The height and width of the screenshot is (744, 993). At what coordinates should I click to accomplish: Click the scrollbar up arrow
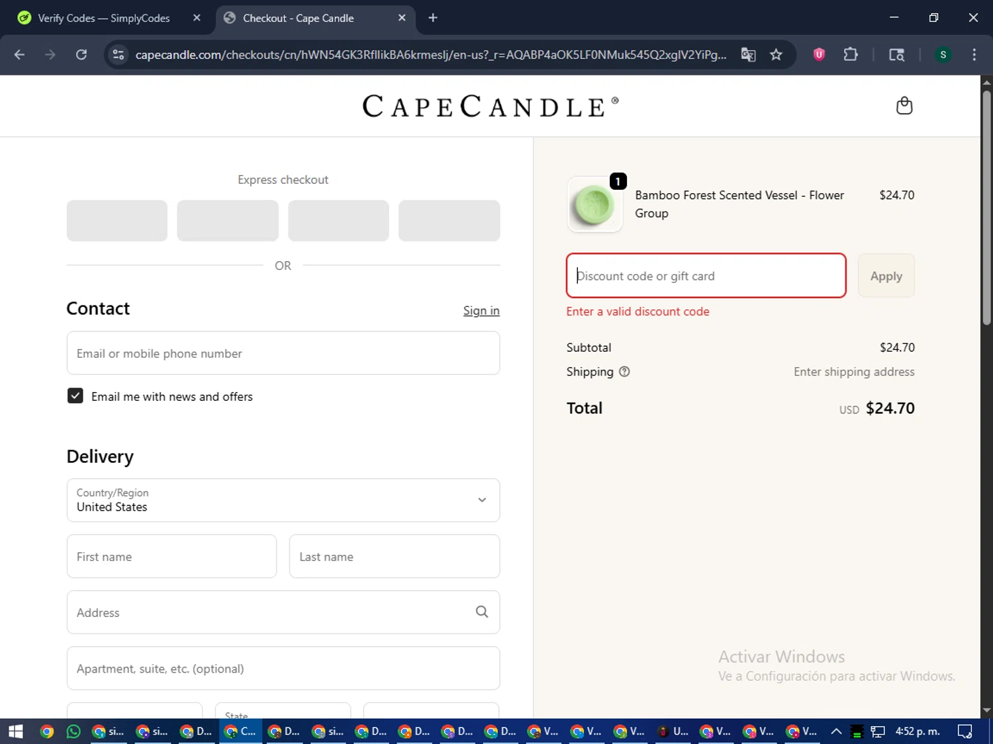coord(986,83)
